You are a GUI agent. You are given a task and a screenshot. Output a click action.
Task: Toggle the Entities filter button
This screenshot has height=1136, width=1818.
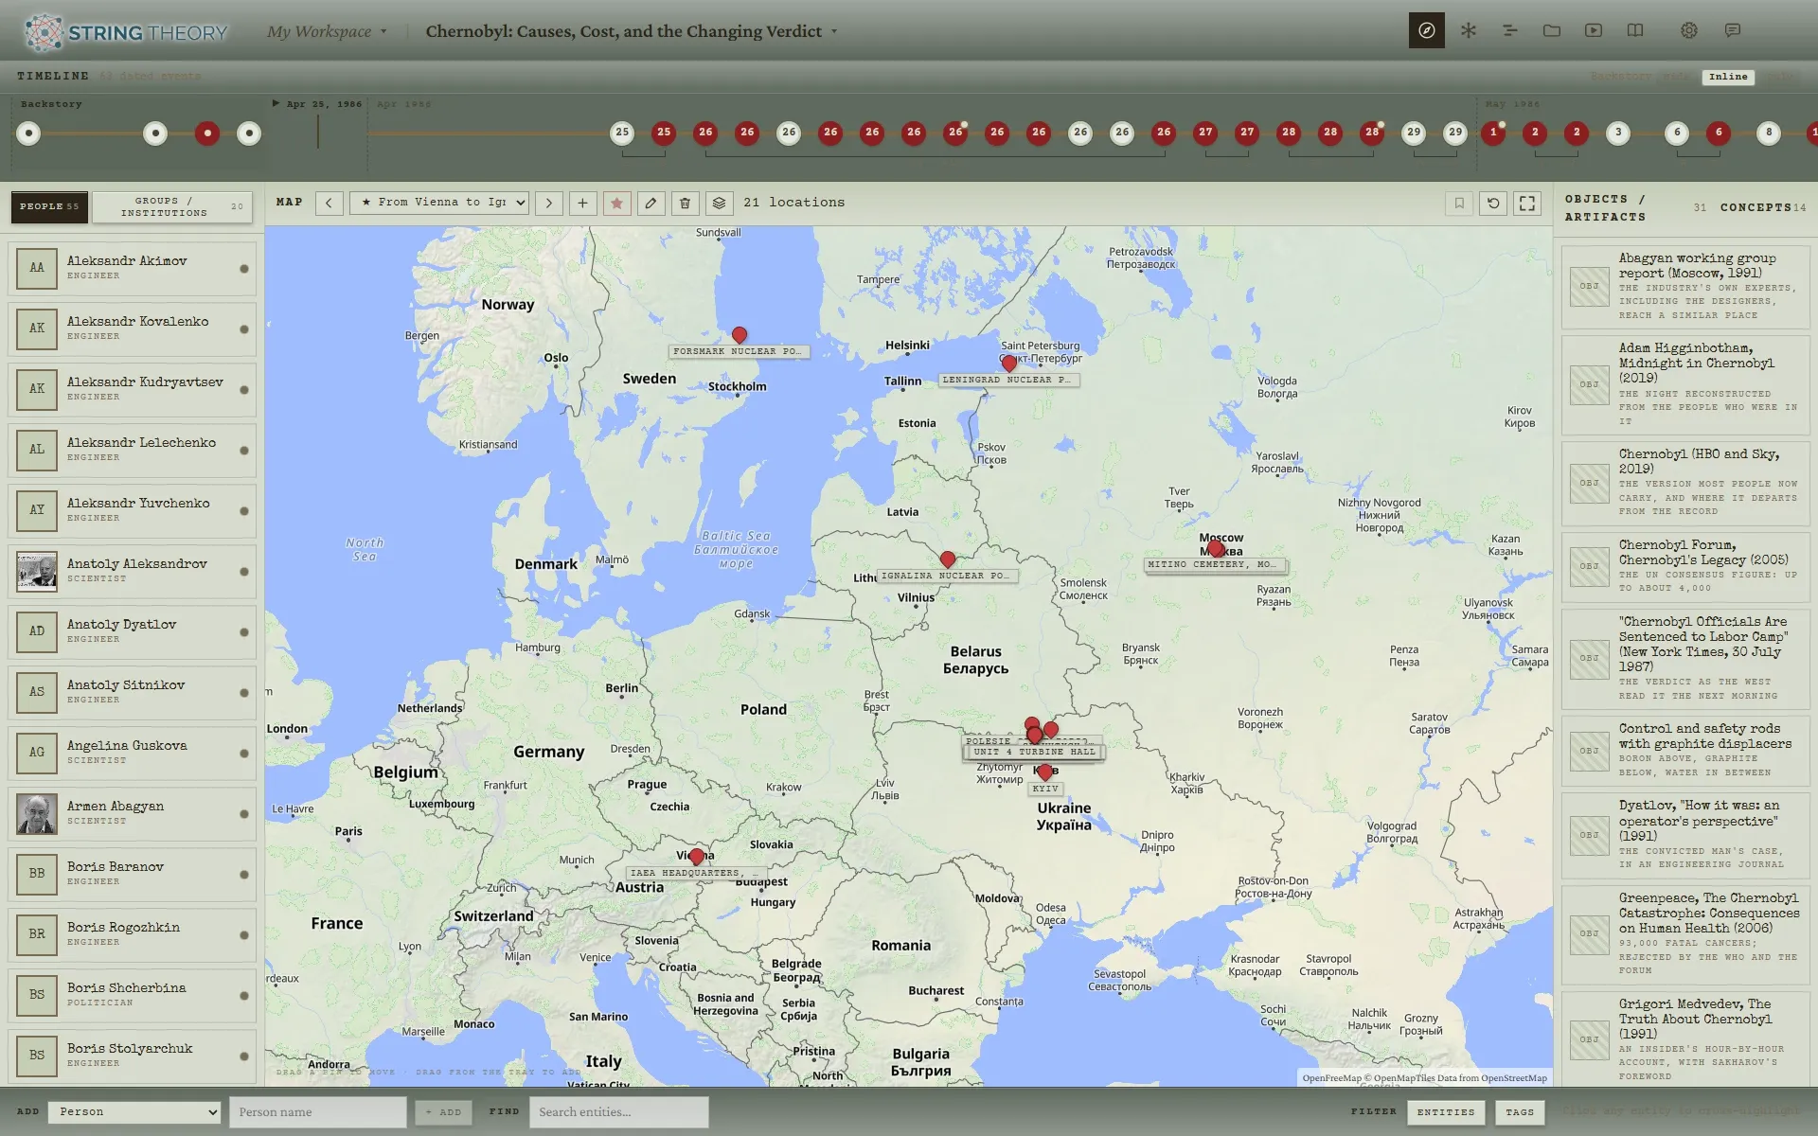[1446, 1112]
